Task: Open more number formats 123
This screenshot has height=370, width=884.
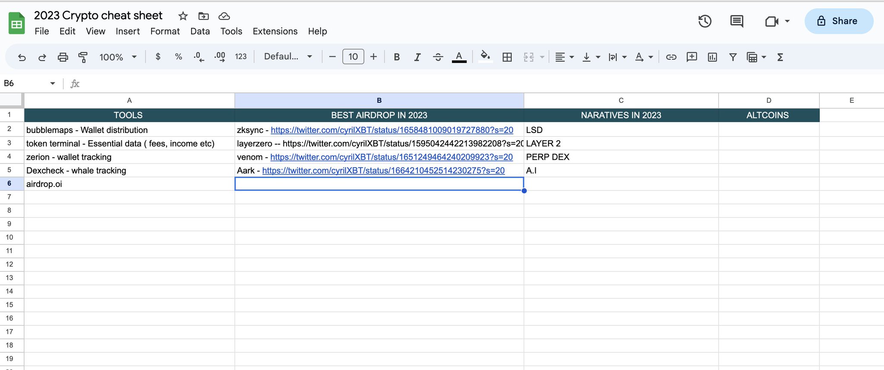Action: pyautogui.click(x=240, y=57)
